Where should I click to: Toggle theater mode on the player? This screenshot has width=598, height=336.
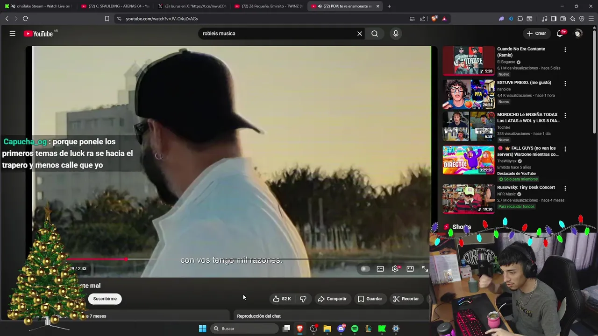pyautogui.click(x=410, y=269)
